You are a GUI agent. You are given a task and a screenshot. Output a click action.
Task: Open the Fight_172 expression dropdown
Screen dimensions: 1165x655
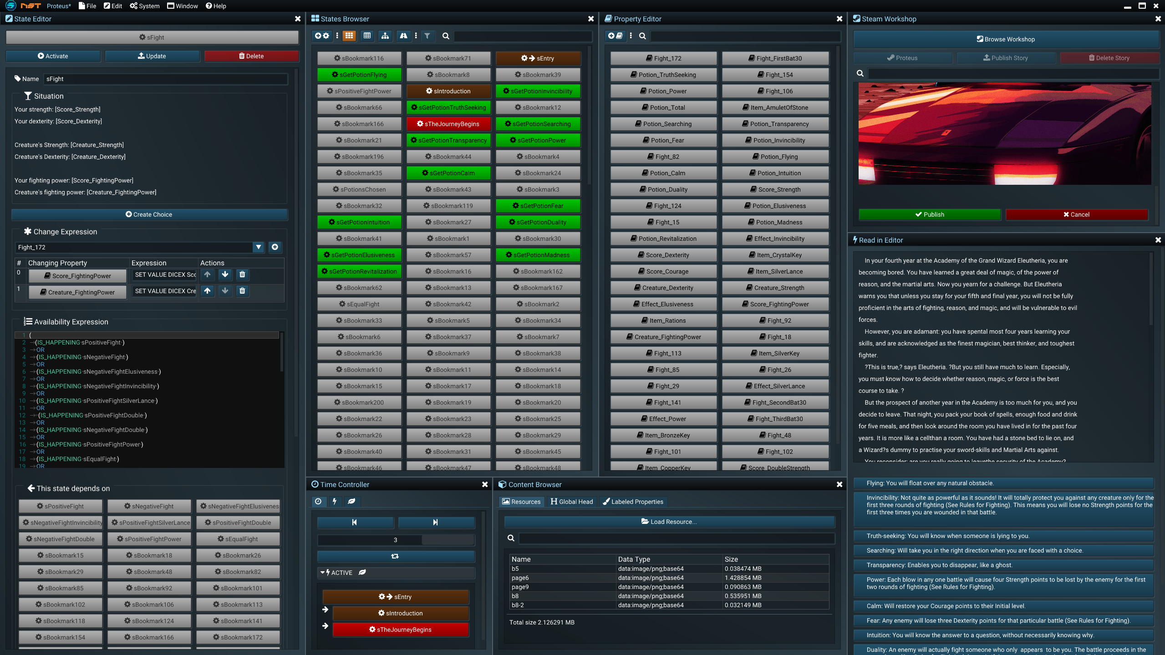tap(259, 247)
